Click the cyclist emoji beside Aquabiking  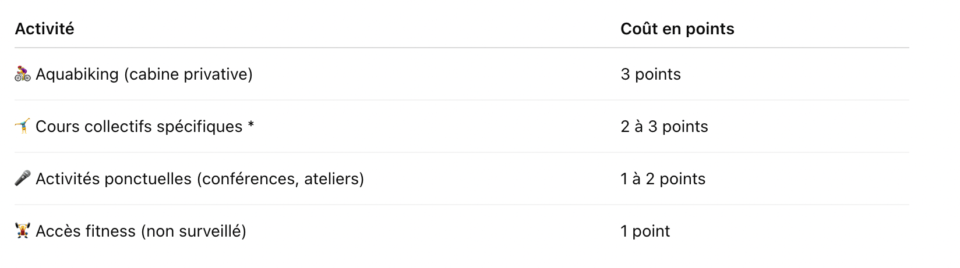point(23,74)
